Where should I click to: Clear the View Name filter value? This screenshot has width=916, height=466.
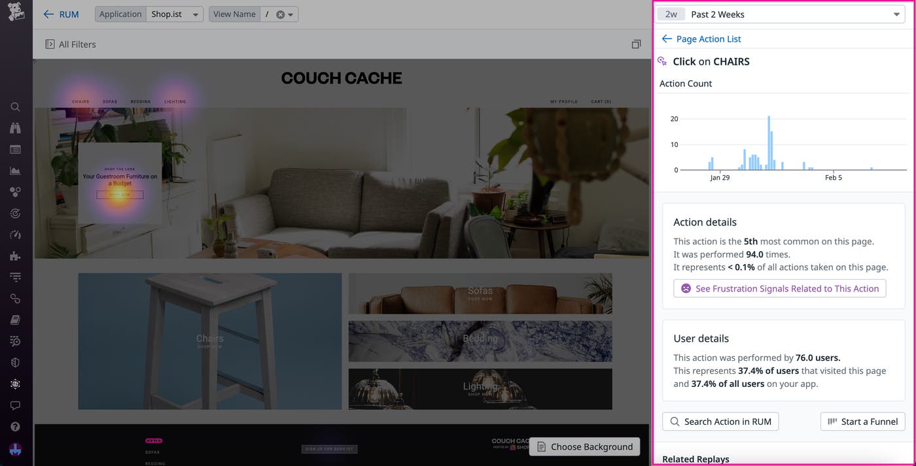click(x=280, y=14)
